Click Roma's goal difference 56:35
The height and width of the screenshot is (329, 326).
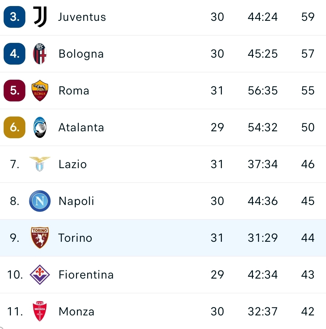(263, 91)
